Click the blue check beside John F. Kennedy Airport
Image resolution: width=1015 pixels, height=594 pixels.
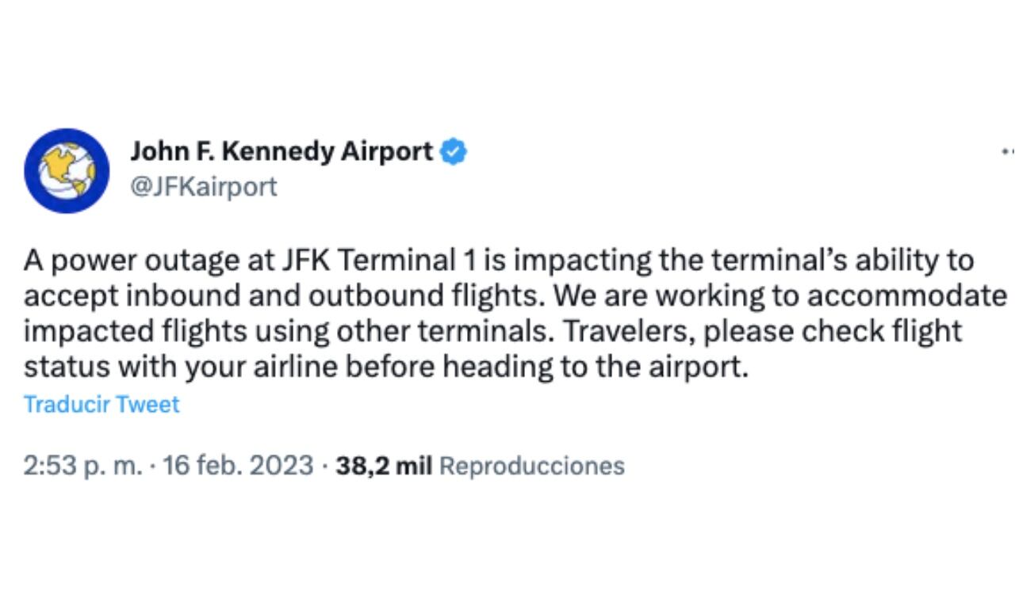pos(452,151)
